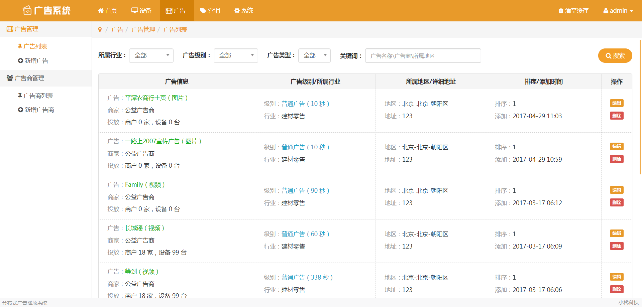The image size is (642, 307).
Task: Click the 广告系统 logo icon
Action: 27,11
